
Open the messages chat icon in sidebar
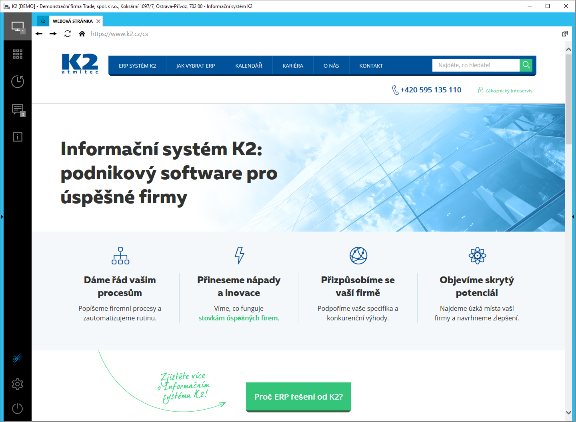click(18, 109)
